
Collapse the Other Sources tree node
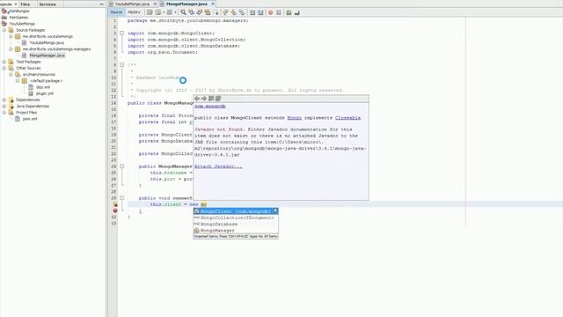pos(4,68)
